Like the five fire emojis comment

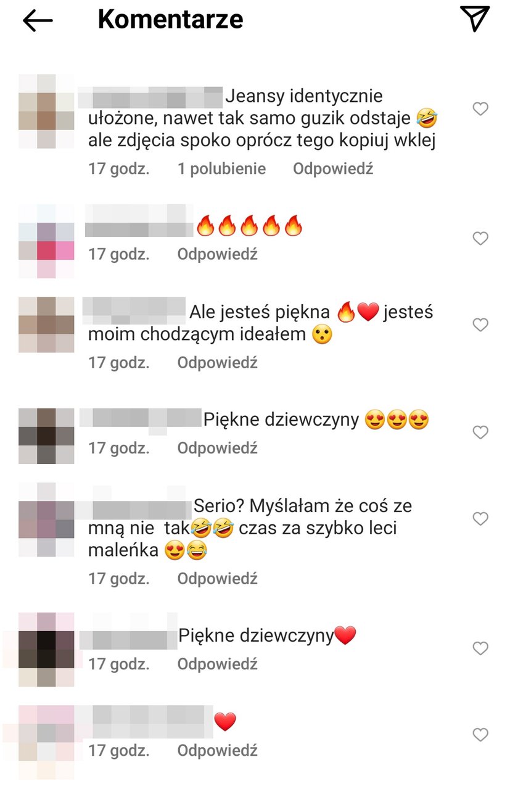(480, 238)
